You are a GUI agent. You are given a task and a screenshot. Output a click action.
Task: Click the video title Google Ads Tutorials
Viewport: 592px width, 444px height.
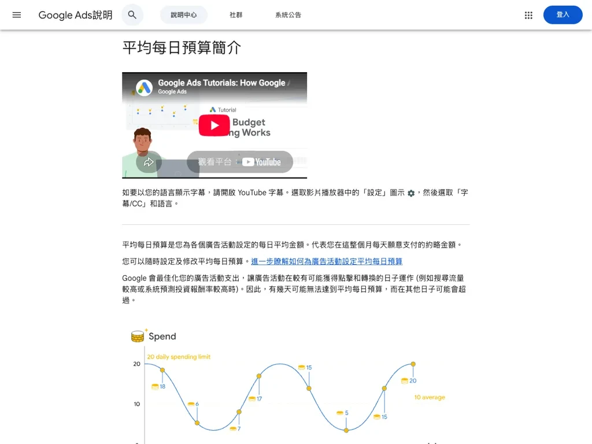223,83
